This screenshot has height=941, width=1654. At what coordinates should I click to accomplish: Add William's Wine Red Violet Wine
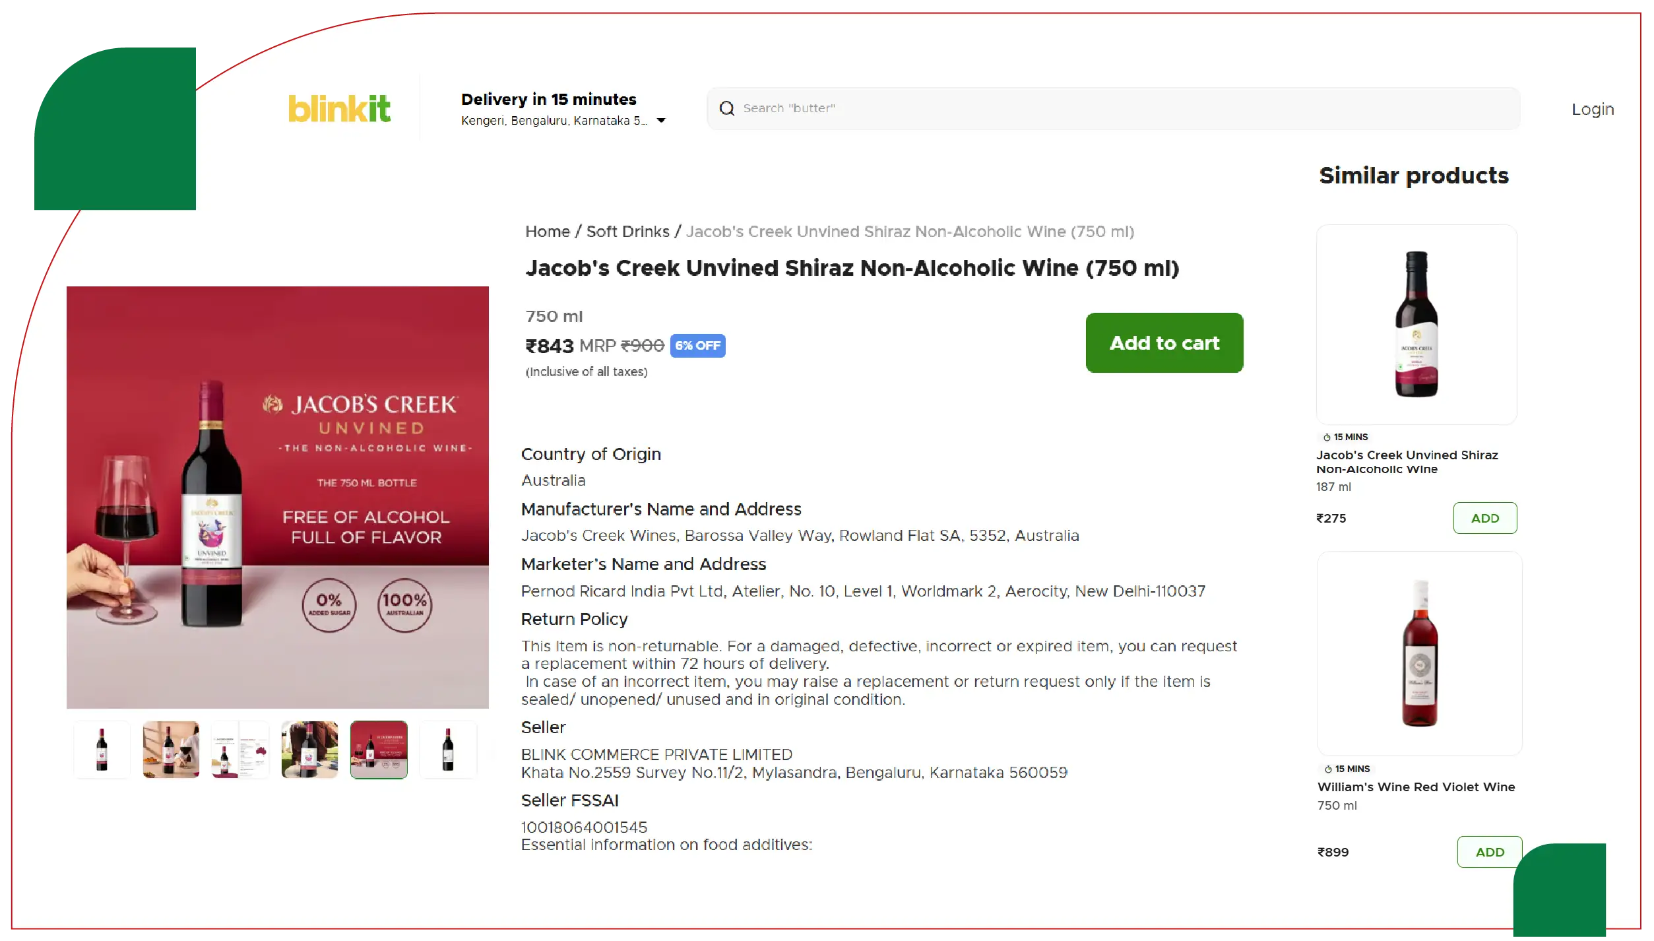click(x=1489, y=852)
